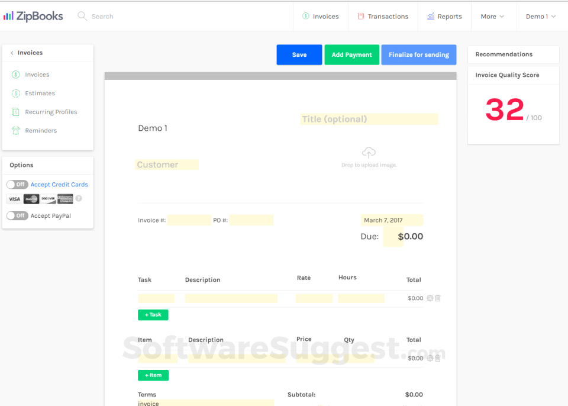Screen dimensions: 568x406
Task: Select Invoices in the sidebar
Action: [x=37, y=75]
